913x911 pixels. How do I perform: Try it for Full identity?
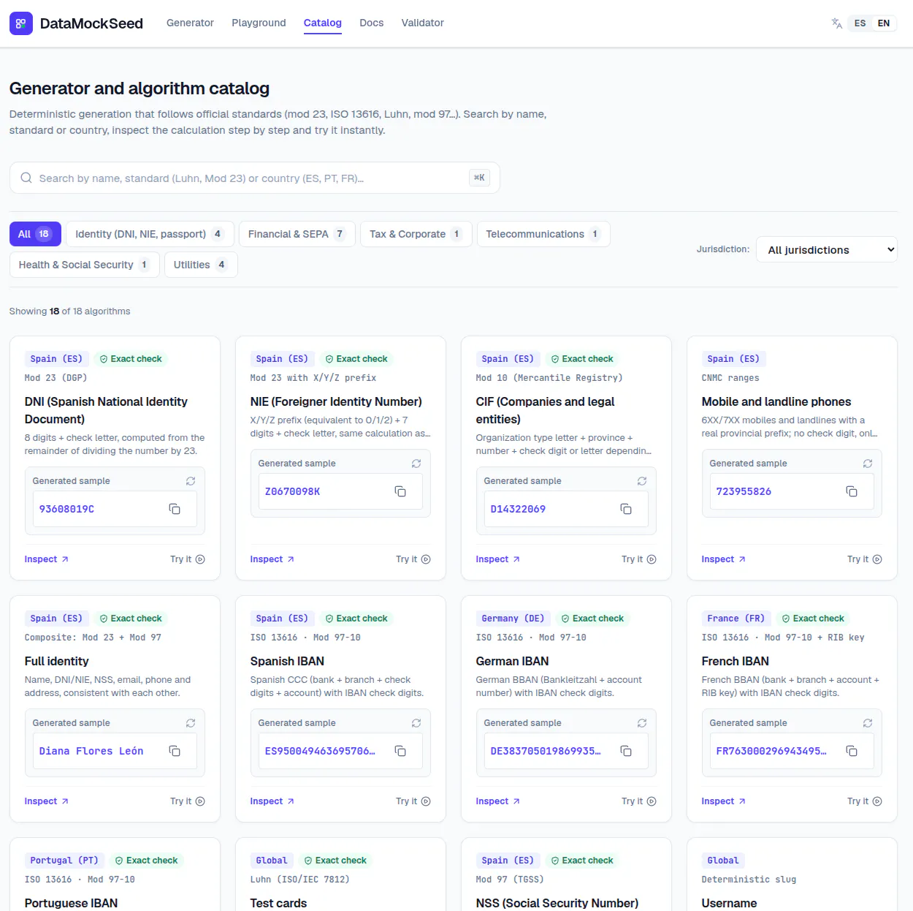[x=188, y=801]
